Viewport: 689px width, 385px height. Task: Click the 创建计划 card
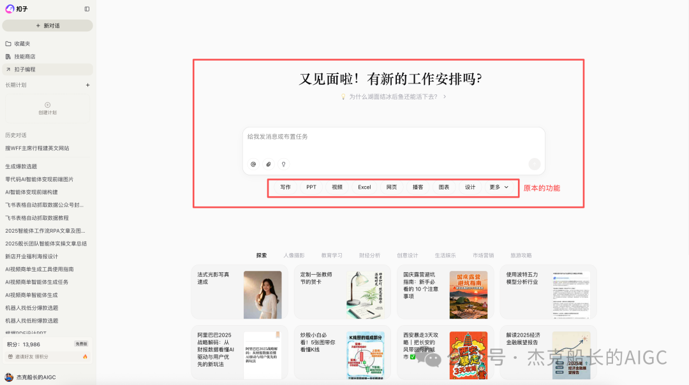pos(47,108)
